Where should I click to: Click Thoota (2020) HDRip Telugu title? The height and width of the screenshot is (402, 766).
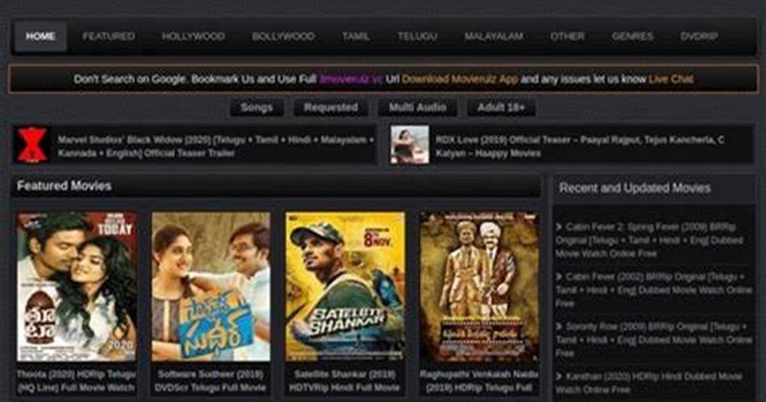click(77, 381)
